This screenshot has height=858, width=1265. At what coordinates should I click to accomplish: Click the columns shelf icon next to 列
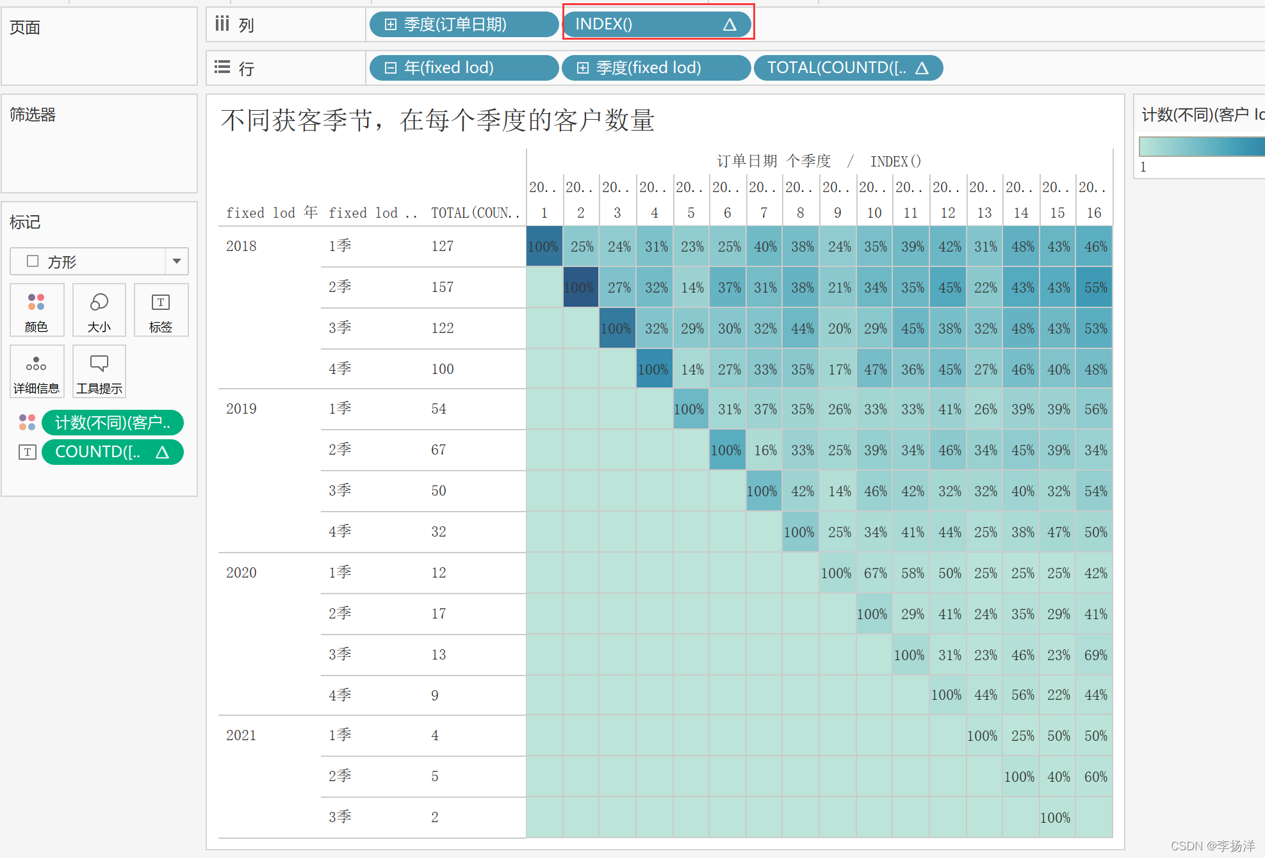(x=222, y=24)
